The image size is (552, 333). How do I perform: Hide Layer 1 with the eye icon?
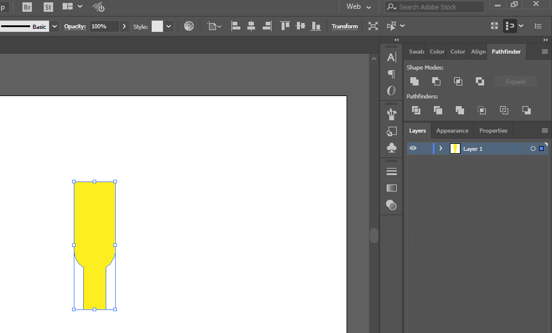[x=413, y=149]
